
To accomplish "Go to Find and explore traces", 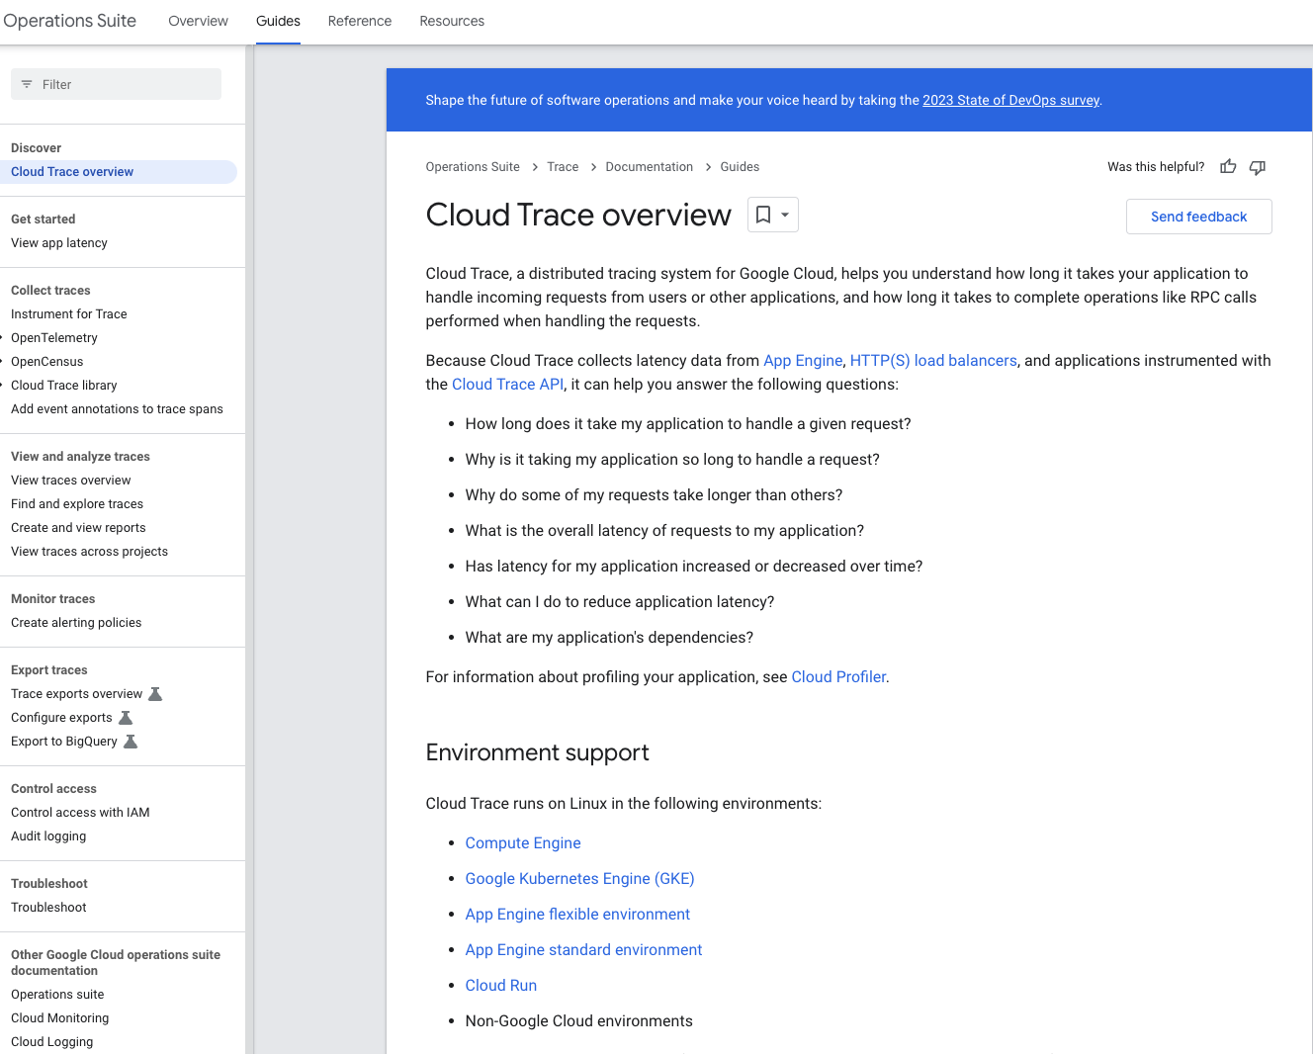I will [77, 504].
